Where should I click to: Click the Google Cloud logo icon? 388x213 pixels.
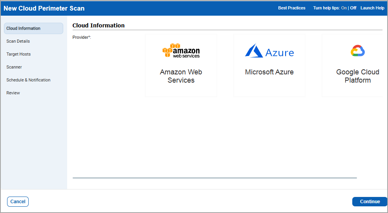(358, 51)
